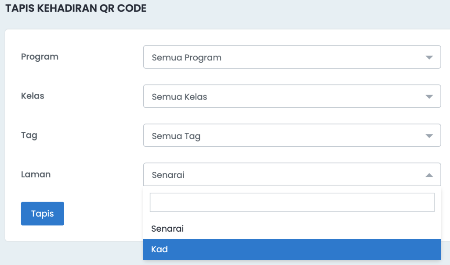
Task: Click the Kelas dropdown arrow icon
Action: tap(429, 97)
